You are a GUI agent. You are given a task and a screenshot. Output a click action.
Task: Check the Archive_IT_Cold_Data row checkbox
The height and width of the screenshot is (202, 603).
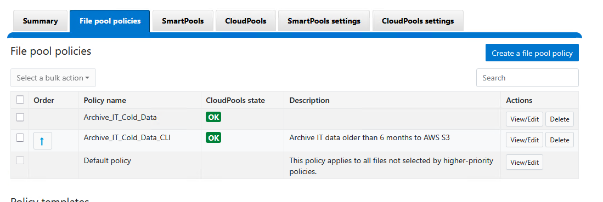[x=20, y=117]
